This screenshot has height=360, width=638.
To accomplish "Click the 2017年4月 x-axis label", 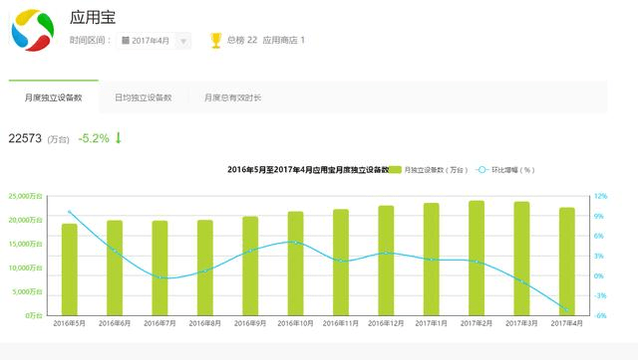I will [x=567, y=323].
